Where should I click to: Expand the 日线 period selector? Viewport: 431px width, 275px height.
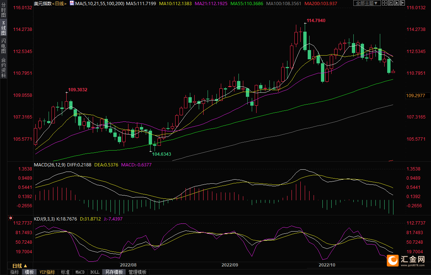20,266
